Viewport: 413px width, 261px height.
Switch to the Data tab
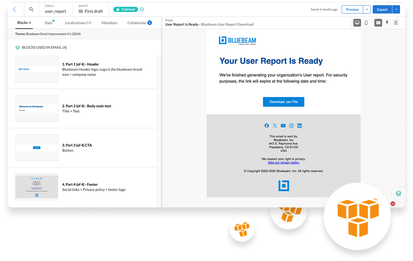point(48,23)
